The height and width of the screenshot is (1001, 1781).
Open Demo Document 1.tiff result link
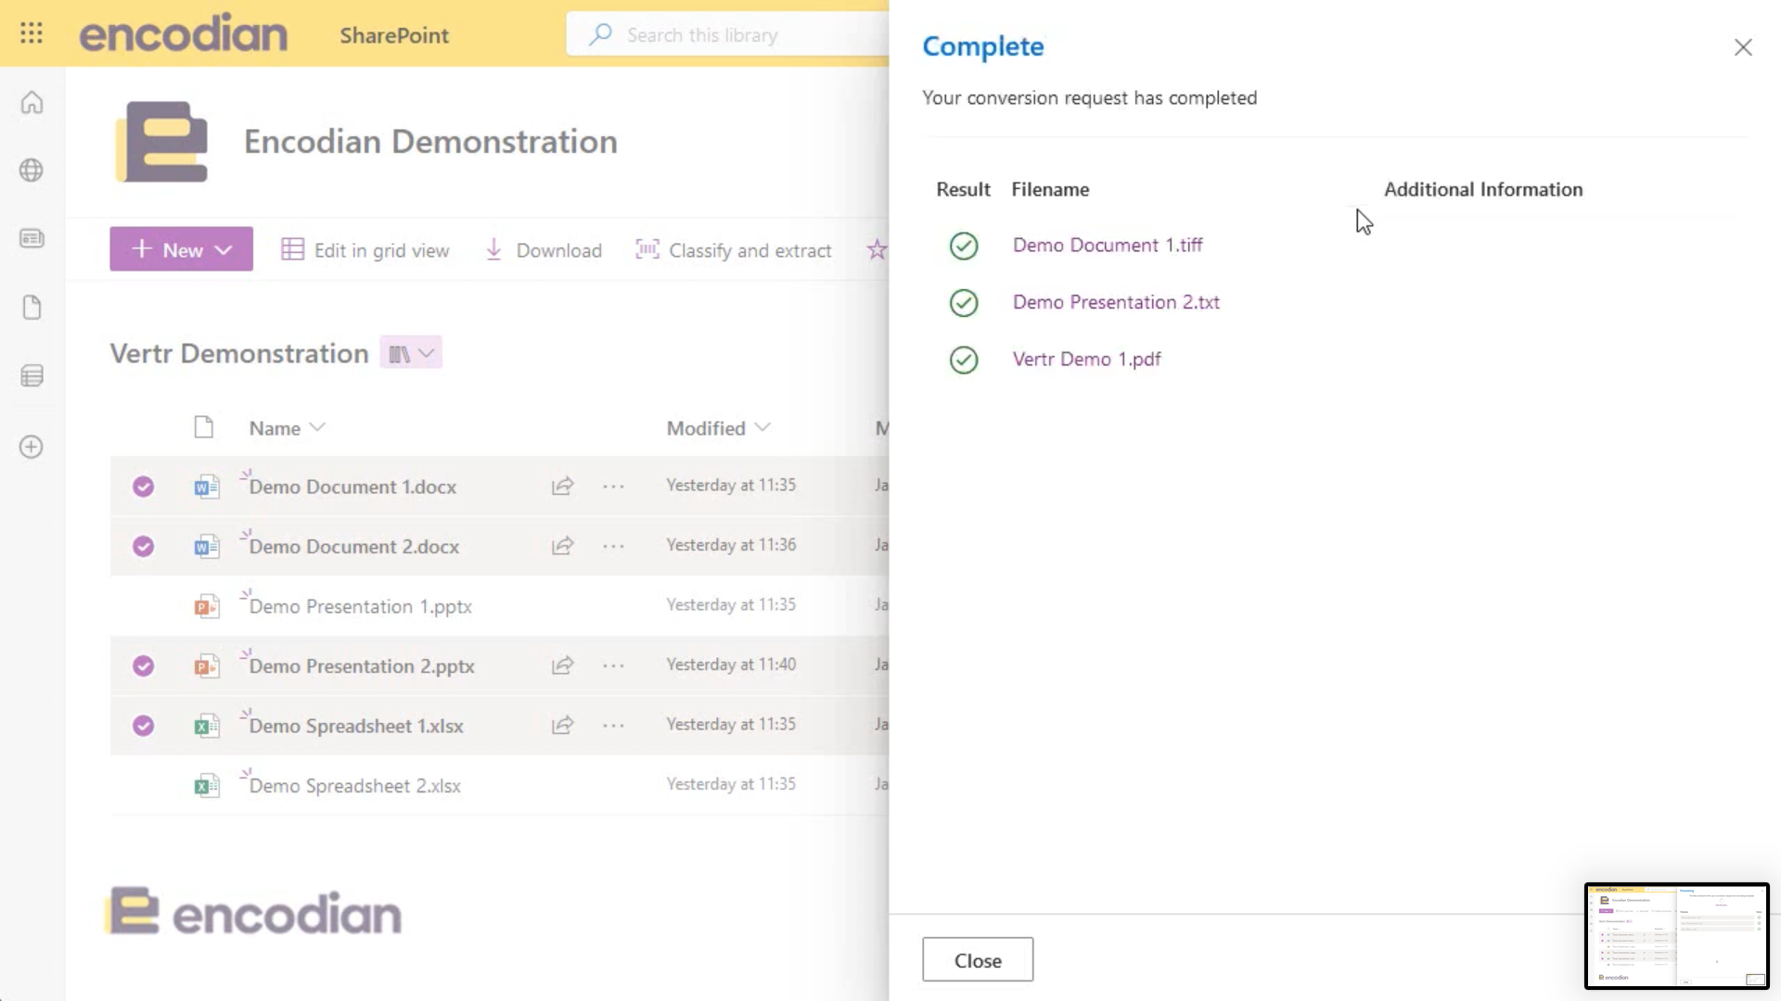1108,246
